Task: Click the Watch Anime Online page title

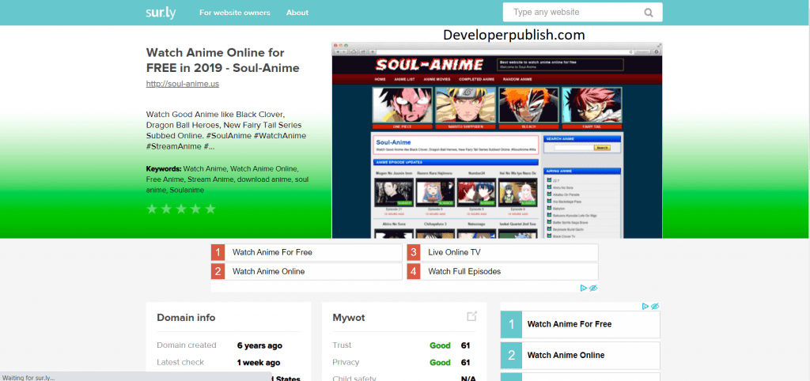Action: coord(222,60)
